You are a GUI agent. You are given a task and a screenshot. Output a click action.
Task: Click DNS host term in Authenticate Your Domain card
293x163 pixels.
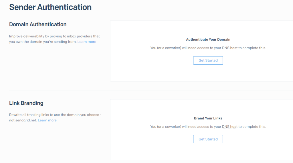[x=229, y=48]
